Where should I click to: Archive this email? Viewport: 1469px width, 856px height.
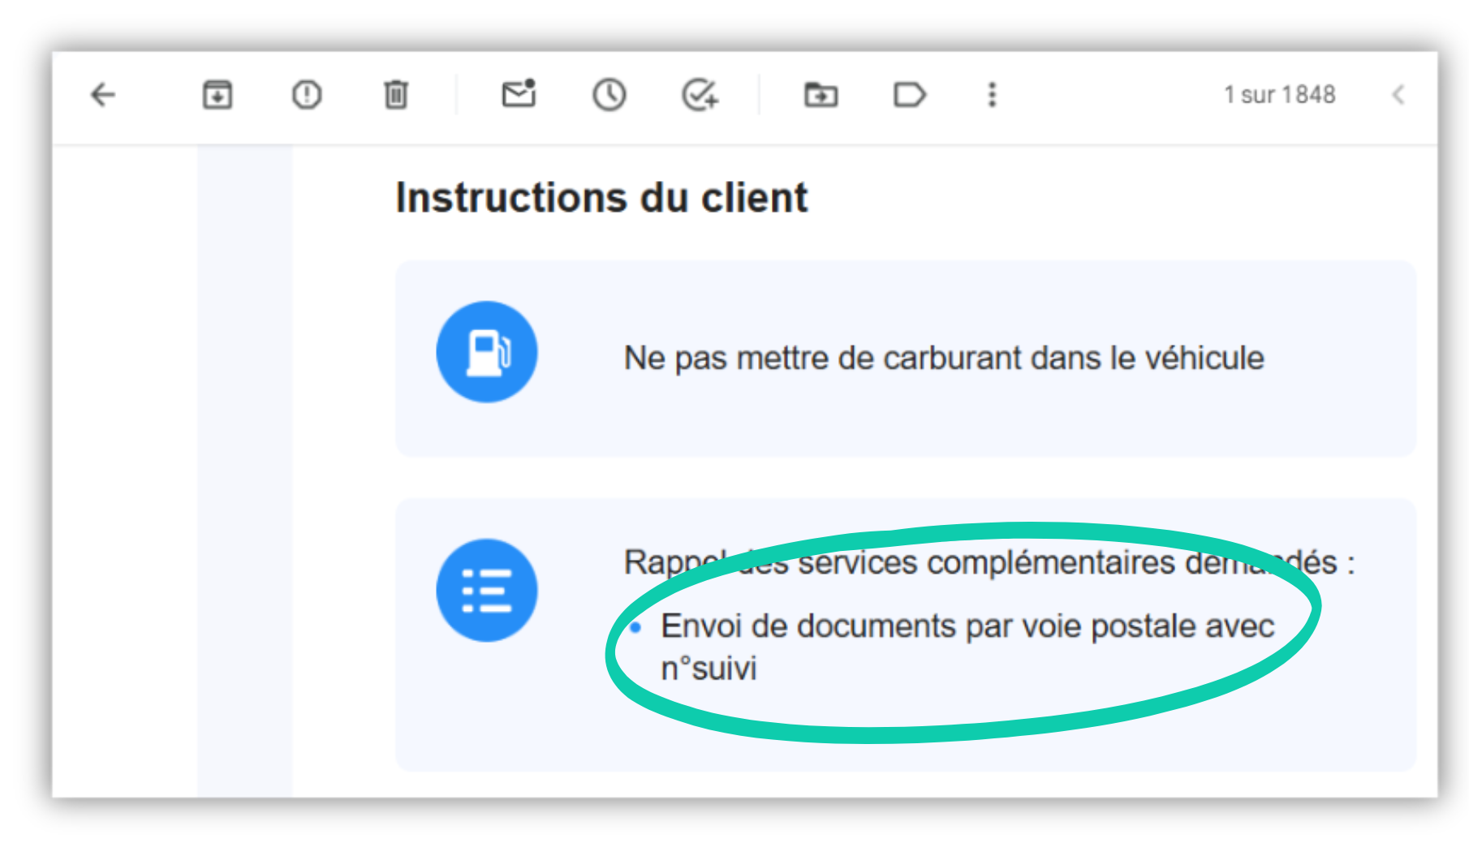pos(217,95)
